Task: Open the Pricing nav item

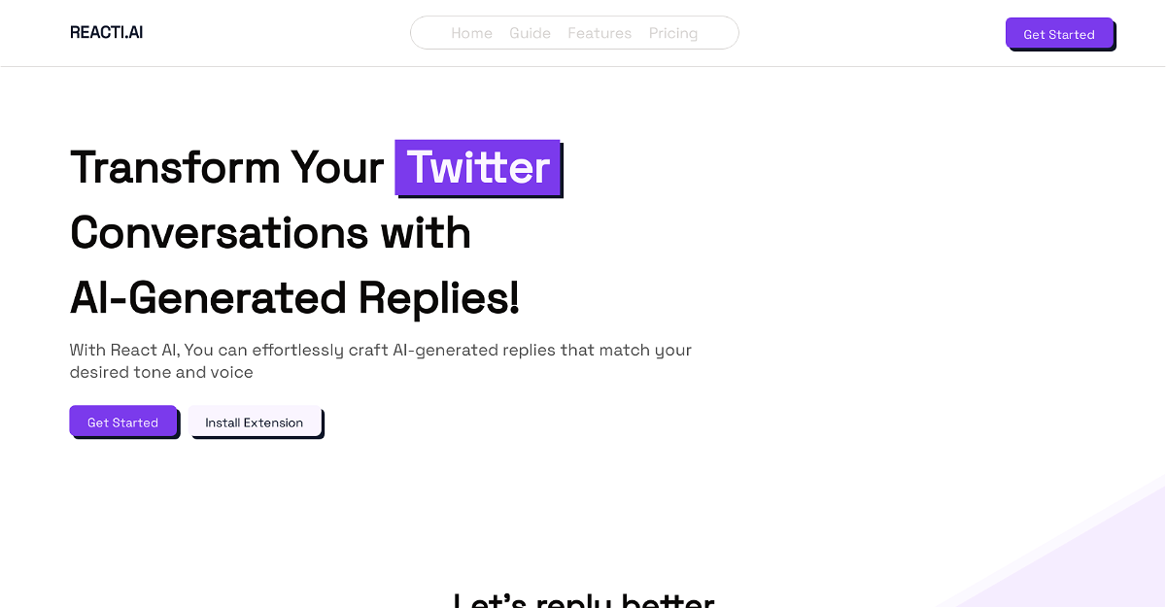Action: point(673,33)
